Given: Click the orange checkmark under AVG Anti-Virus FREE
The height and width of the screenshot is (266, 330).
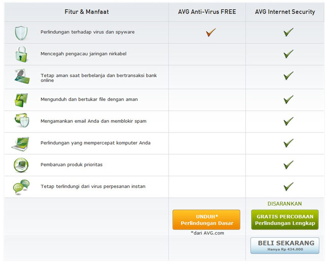Looking at the screenshot, I should coord(211,32).
